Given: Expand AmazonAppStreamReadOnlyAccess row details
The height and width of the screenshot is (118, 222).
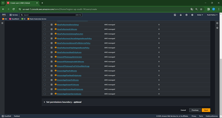Looking at the screenshot, I should point(52,89).
